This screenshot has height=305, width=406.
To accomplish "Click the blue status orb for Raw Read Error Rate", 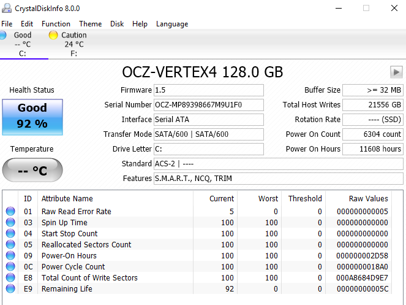I will [x=10, y=211].
